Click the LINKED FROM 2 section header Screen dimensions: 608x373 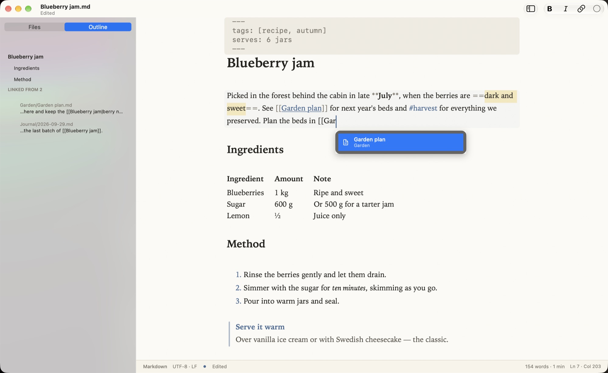(25, 90)
